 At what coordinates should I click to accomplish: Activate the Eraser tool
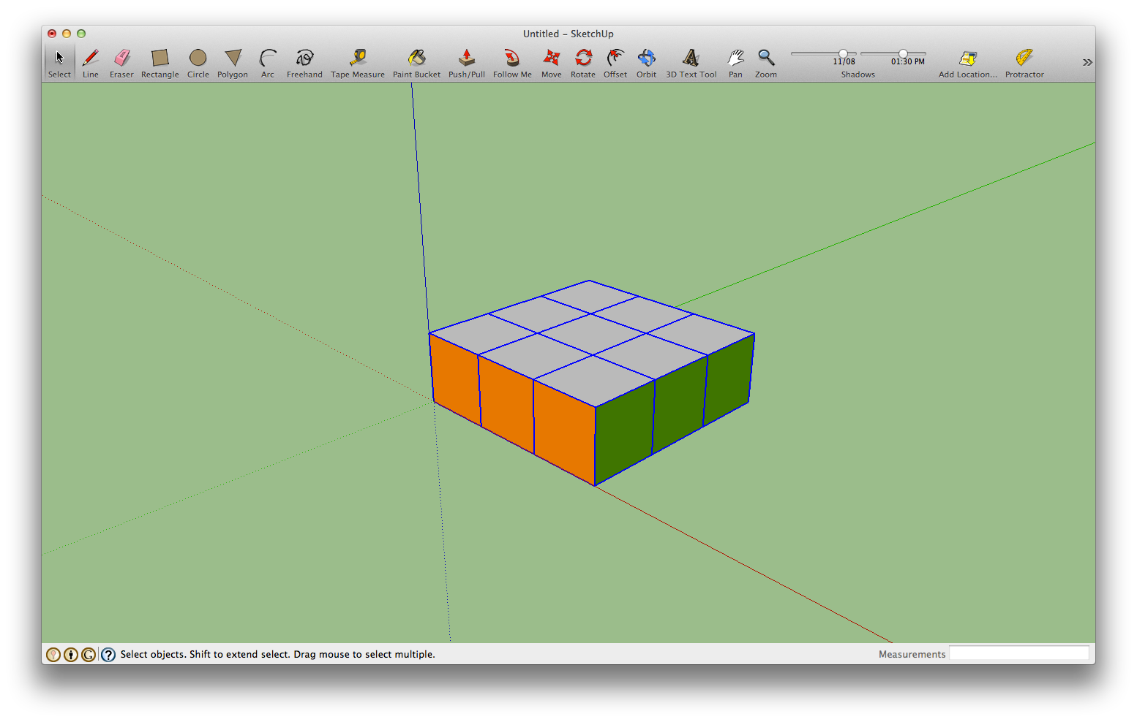[x=121, y=58]
